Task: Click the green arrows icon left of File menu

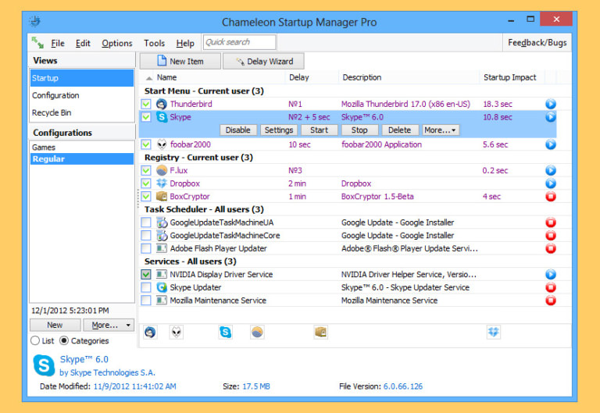Action: coord(37,43)
